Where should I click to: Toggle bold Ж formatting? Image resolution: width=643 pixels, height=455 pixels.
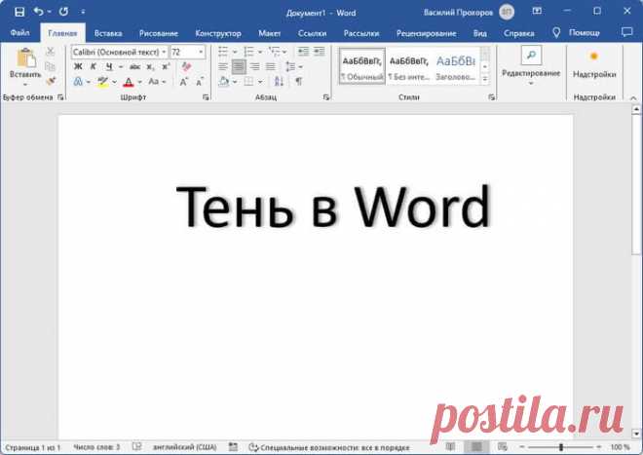click(78, 66)
